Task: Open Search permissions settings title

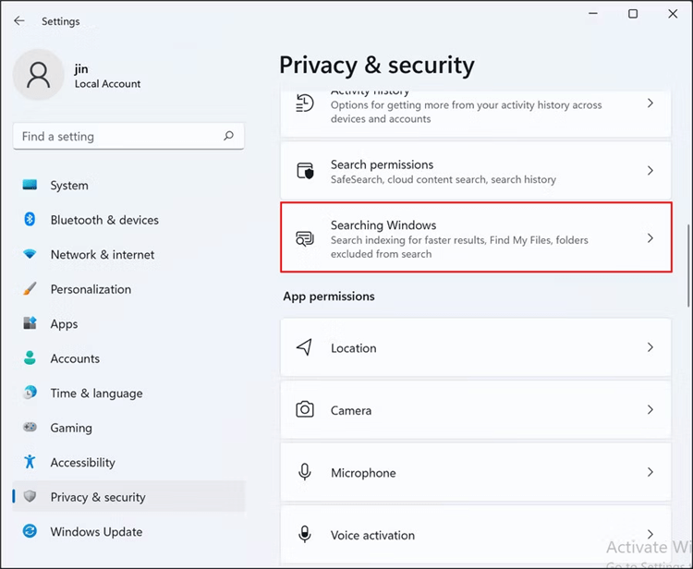Action: 382,164
